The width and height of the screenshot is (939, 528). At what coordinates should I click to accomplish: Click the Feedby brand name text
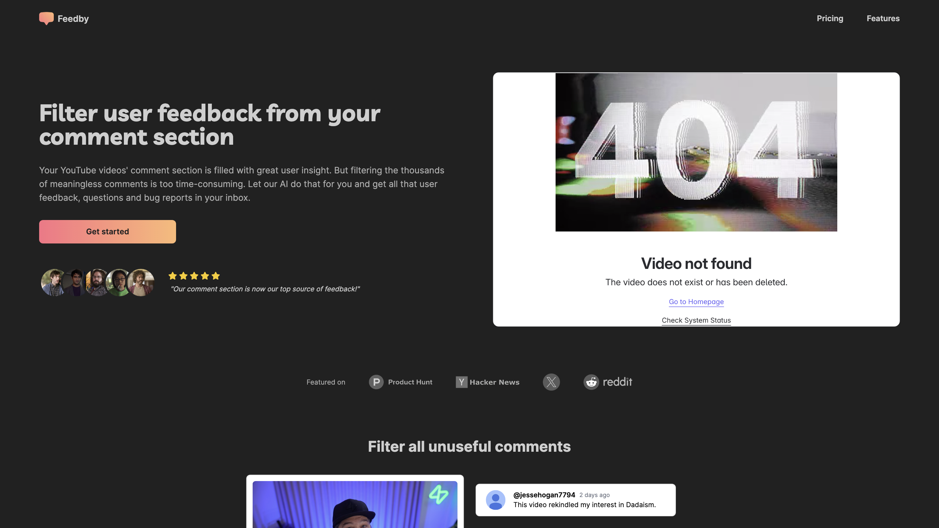pyautogui.click(x=73, y=19)
